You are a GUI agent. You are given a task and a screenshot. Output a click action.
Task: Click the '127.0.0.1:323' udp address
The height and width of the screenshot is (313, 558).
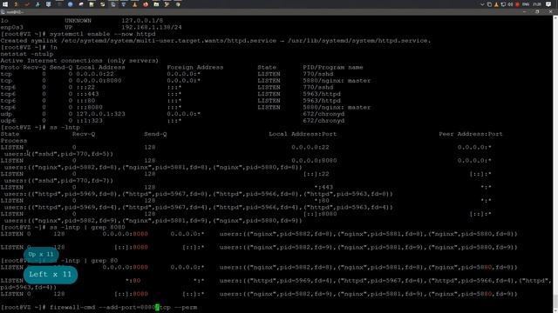coord(101,114)
